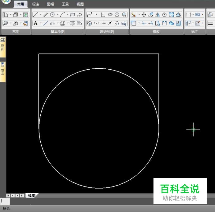215x212 pixels.
Task: Click the Zoom window magnifier icon
Action: [x=6, y=23]
